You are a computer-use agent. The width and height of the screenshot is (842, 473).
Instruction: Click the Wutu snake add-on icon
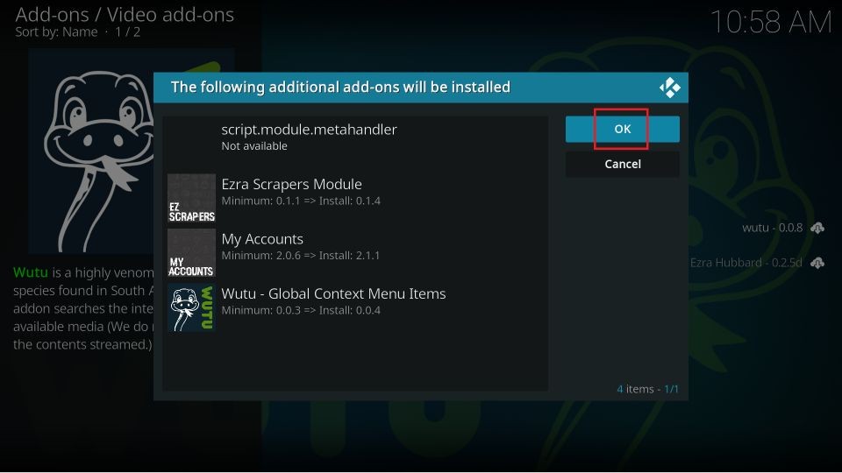click(192, 307)
